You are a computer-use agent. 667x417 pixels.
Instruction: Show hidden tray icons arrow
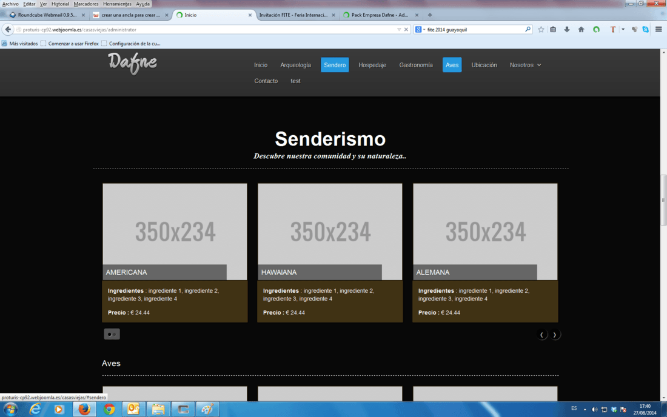tap(585, 409)
